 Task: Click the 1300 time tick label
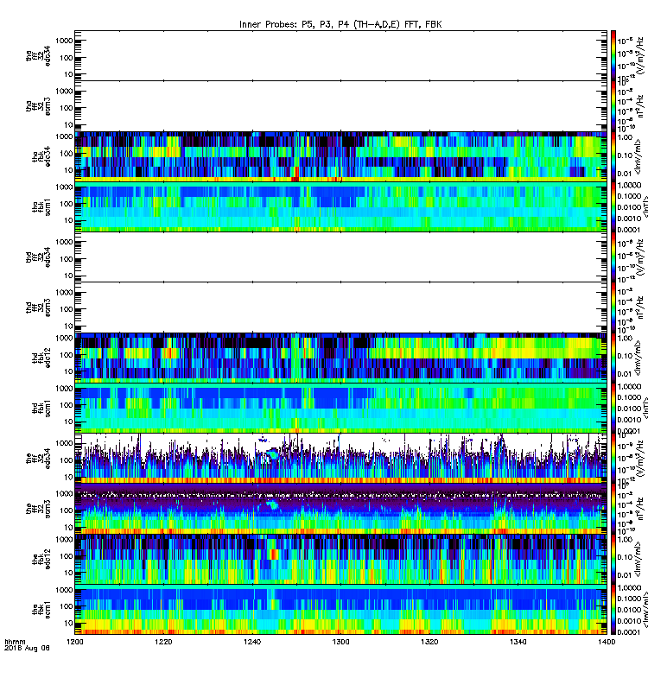(340, 642)
